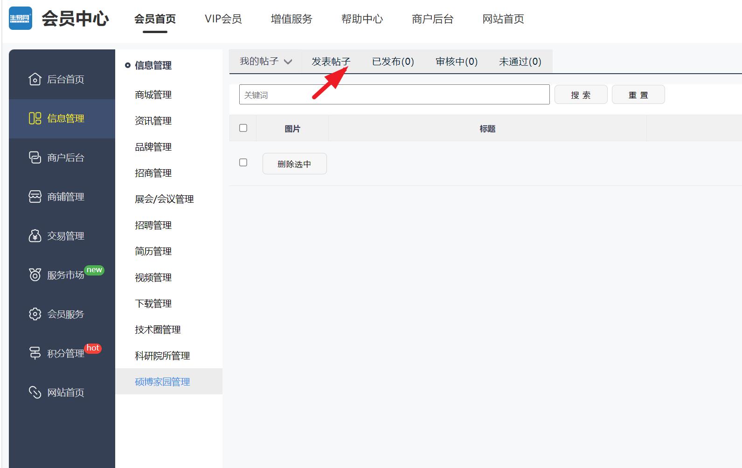The height and width of the screenshot is (468, 742).
Task: Tick the checkbox beside 删除选中
Action: (x=243, y=163)
